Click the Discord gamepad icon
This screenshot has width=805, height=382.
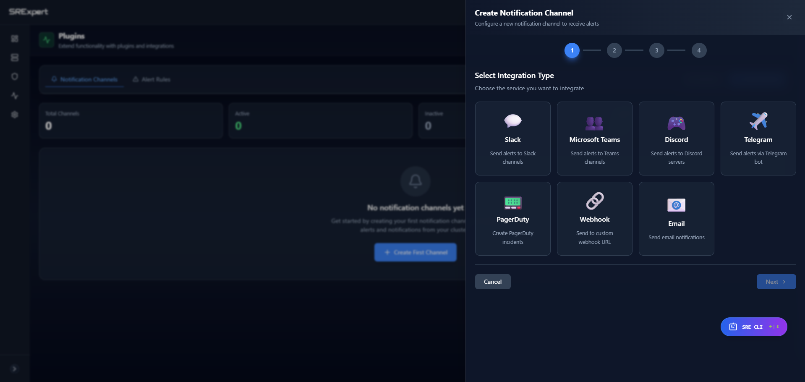676,123
